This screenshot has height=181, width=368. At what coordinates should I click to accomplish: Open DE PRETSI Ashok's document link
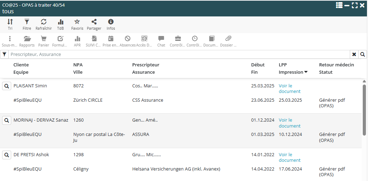289,157
